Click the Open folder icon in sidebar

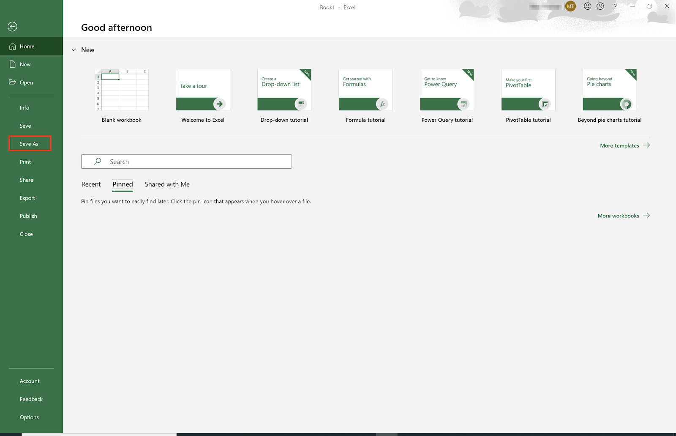13,82
